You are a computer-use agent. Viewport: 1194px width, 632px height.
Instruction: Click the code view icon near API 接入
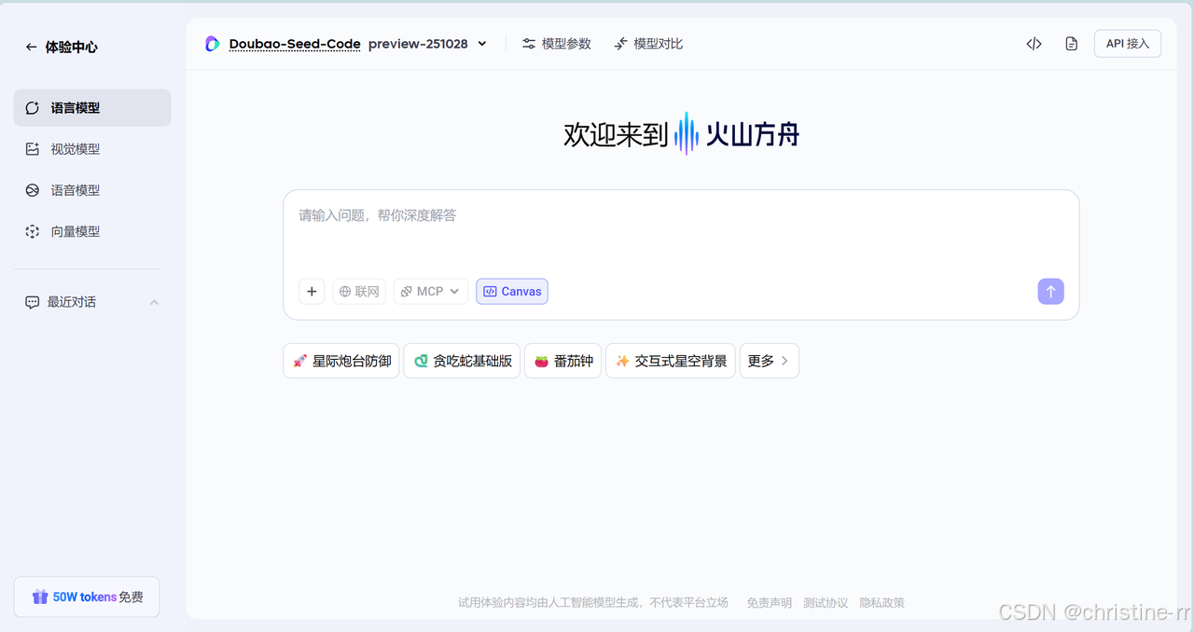pyautogui.click(x=1034, y=43)
